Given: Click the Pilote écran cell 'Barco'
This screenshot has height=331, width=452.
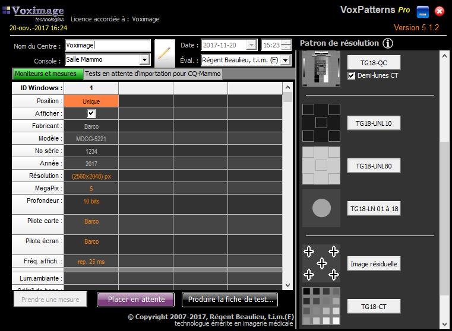Looking at the screenshot, I should point(91,244).
